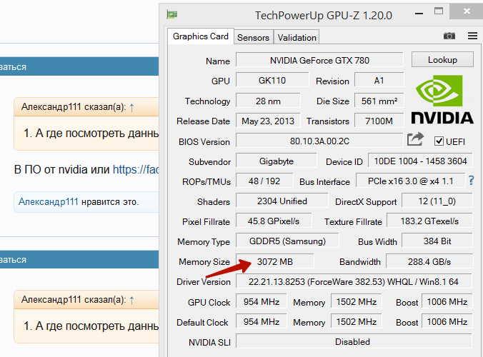Click the Revision field A1

tap(379, 81)
